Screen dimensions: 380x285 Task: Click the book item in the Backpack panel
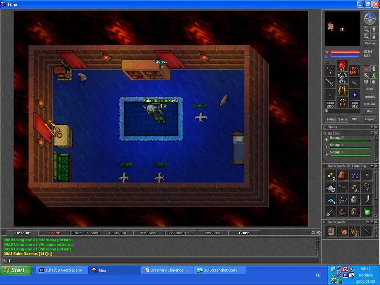(330, 231)
